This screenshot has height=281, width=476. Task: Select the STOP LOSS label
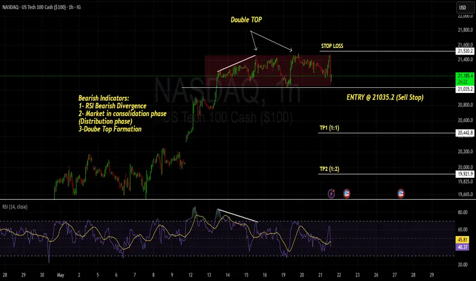[x=332, y=46]
